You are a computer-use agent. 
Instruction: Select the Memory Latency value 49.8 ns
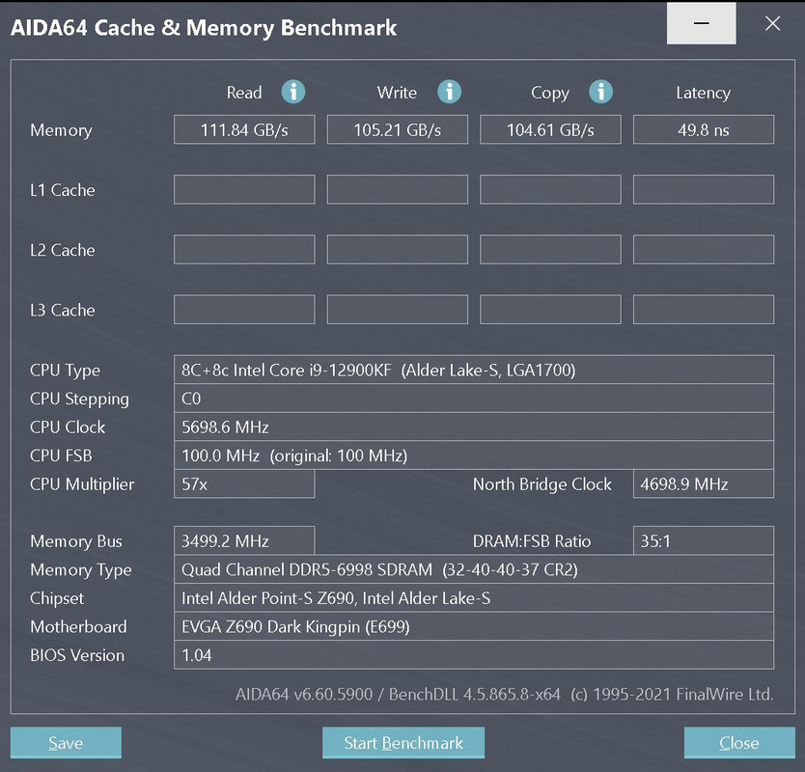(704, 129)
